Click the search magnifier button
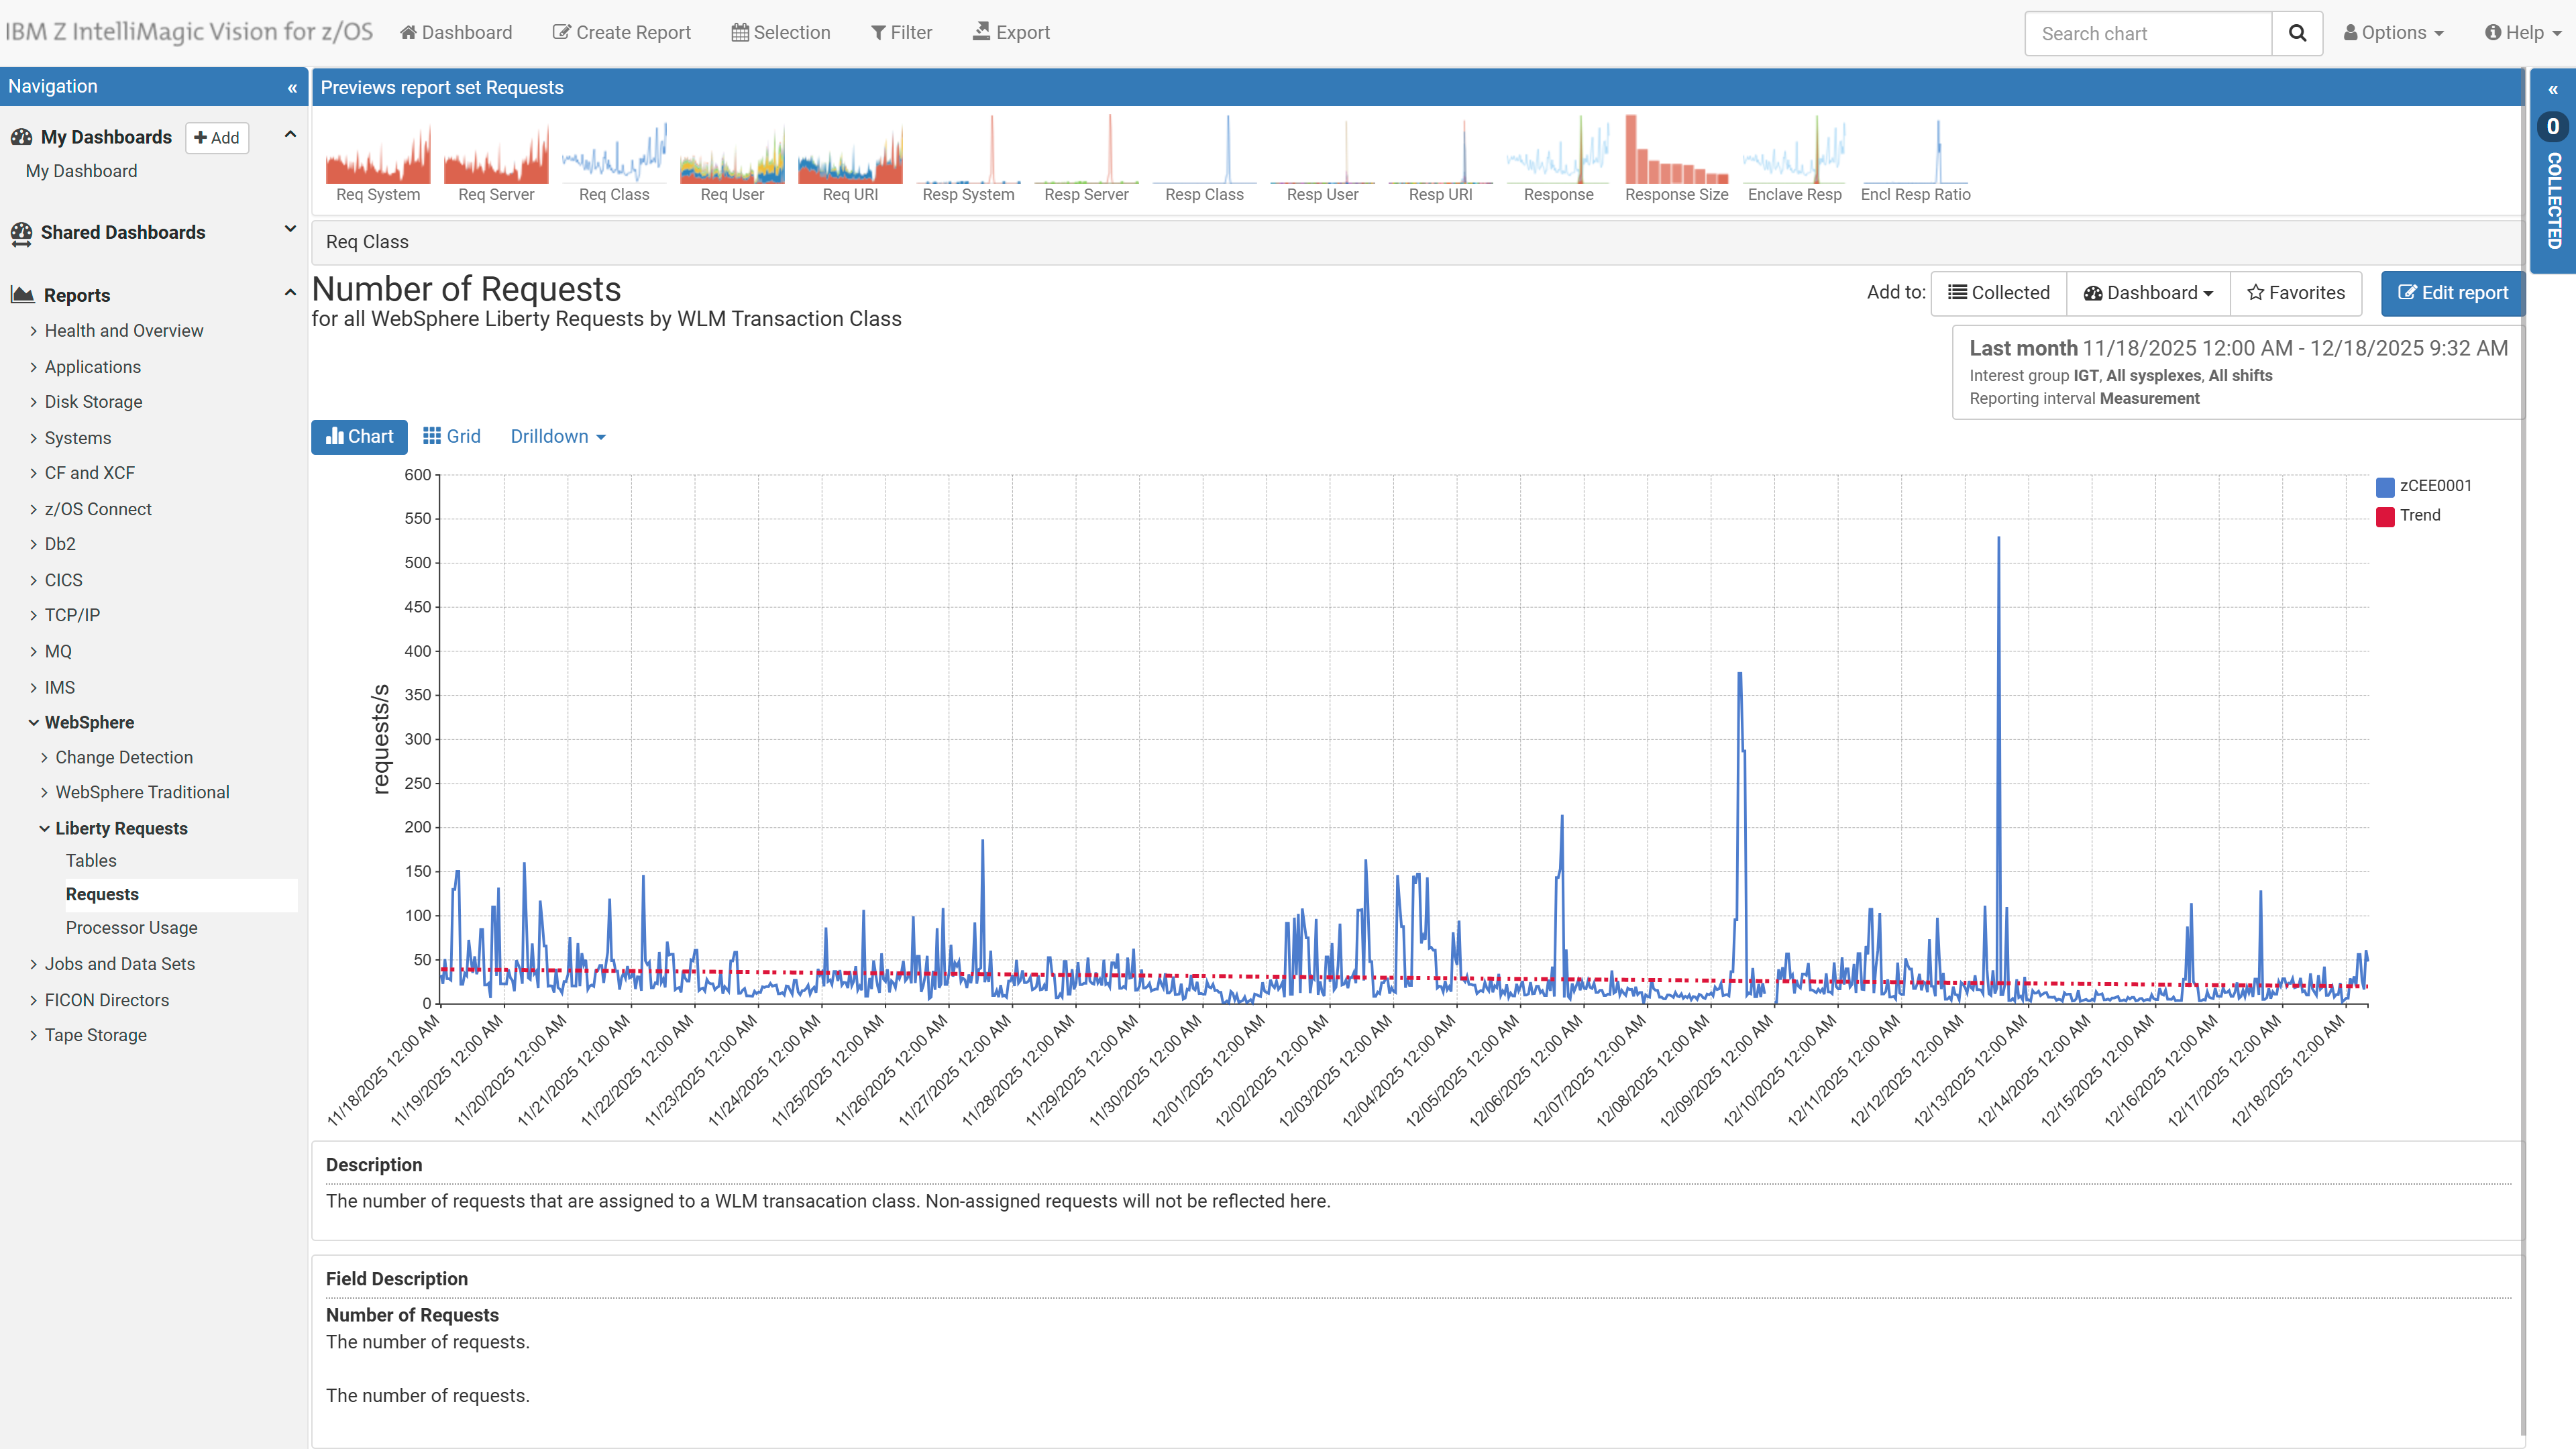 [x=2297, y=33]
